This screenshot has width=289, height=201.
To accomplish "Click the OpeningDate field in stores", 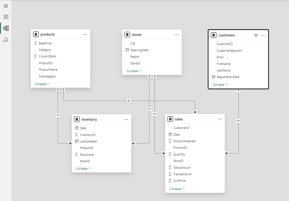I will pyautogui.click(x=139, y=50).
